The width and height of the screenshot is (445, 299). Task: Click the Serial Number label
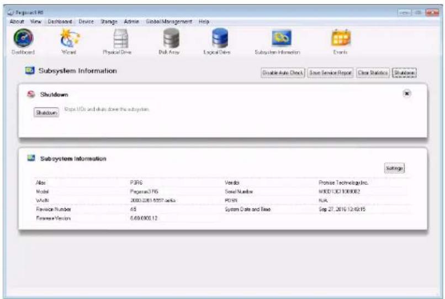239,191
